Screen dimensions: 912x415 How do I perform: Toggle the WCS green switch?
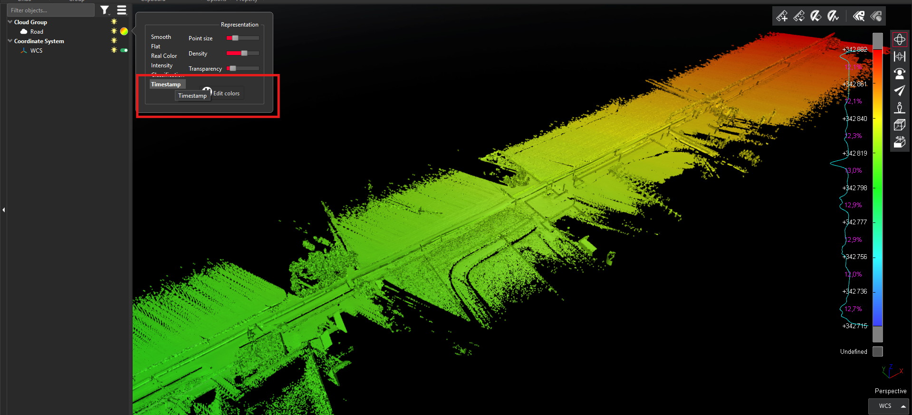point(124,50)
